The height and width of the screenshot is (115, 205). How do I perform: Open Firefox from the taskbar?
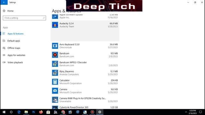(x=41, y=112)
